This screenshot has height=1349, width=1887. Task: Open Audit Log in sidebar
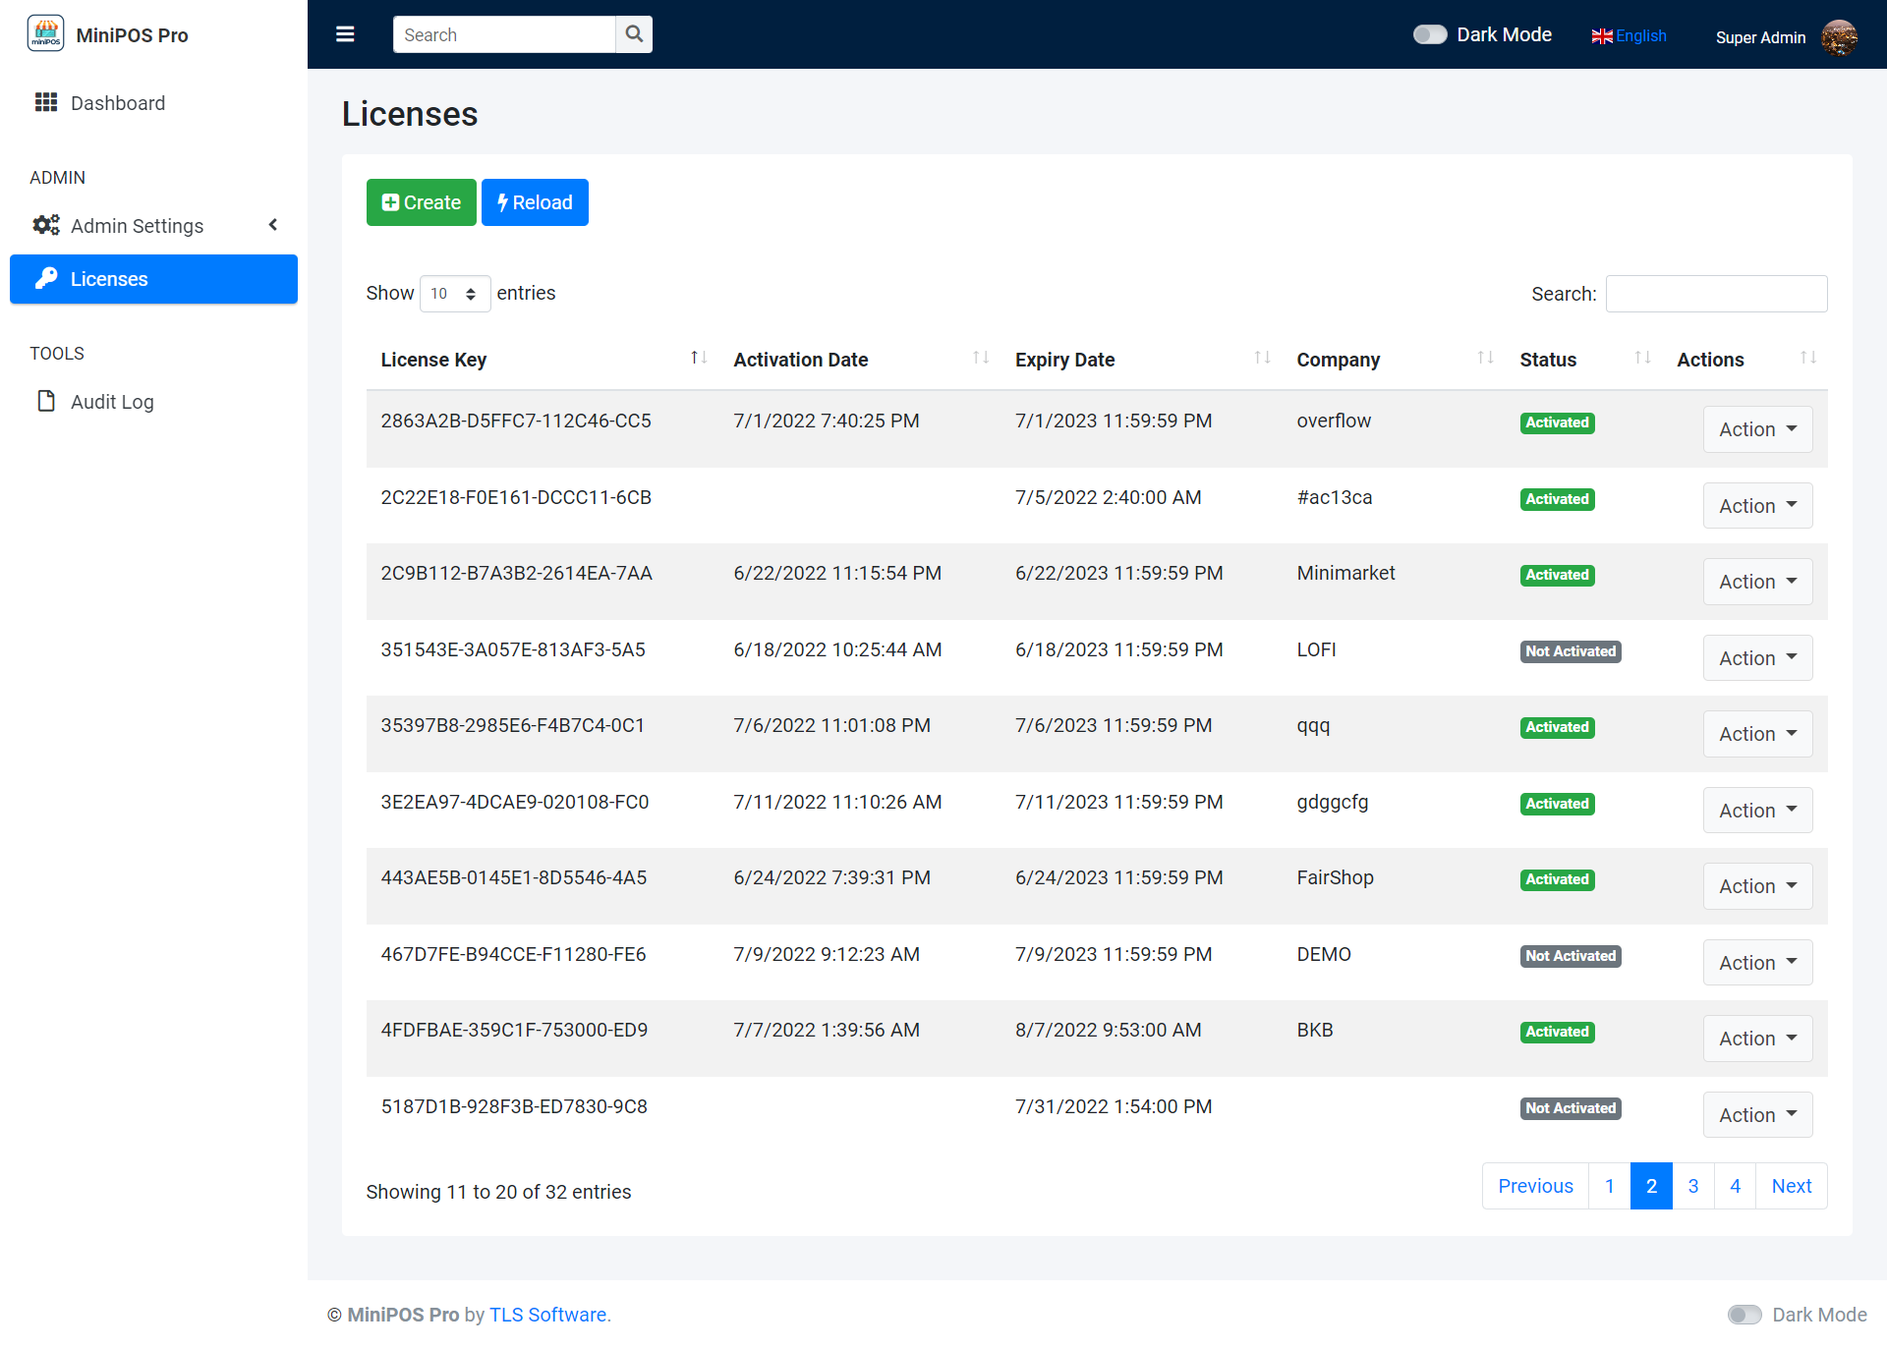pos(112,402)
